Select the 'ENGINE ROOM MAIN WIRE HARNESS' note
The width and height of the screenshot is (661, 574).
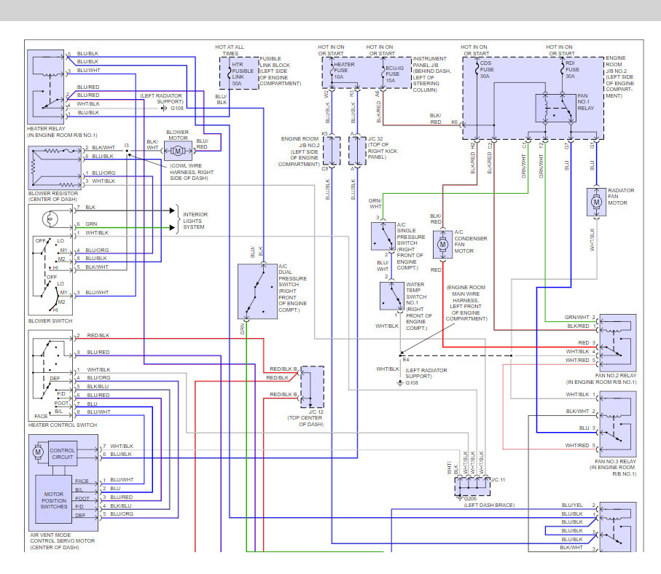[x=466, y=303]
